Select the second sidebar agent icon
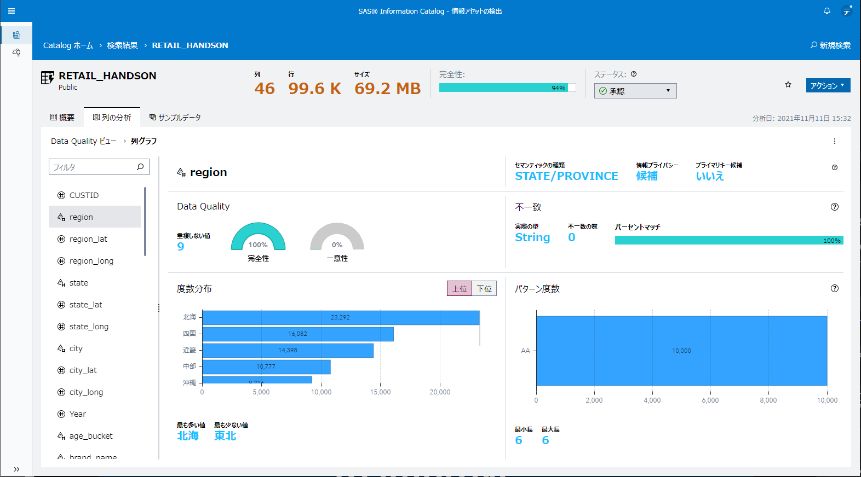This screenshot has width=861, height=477. [x=16, y=53]
